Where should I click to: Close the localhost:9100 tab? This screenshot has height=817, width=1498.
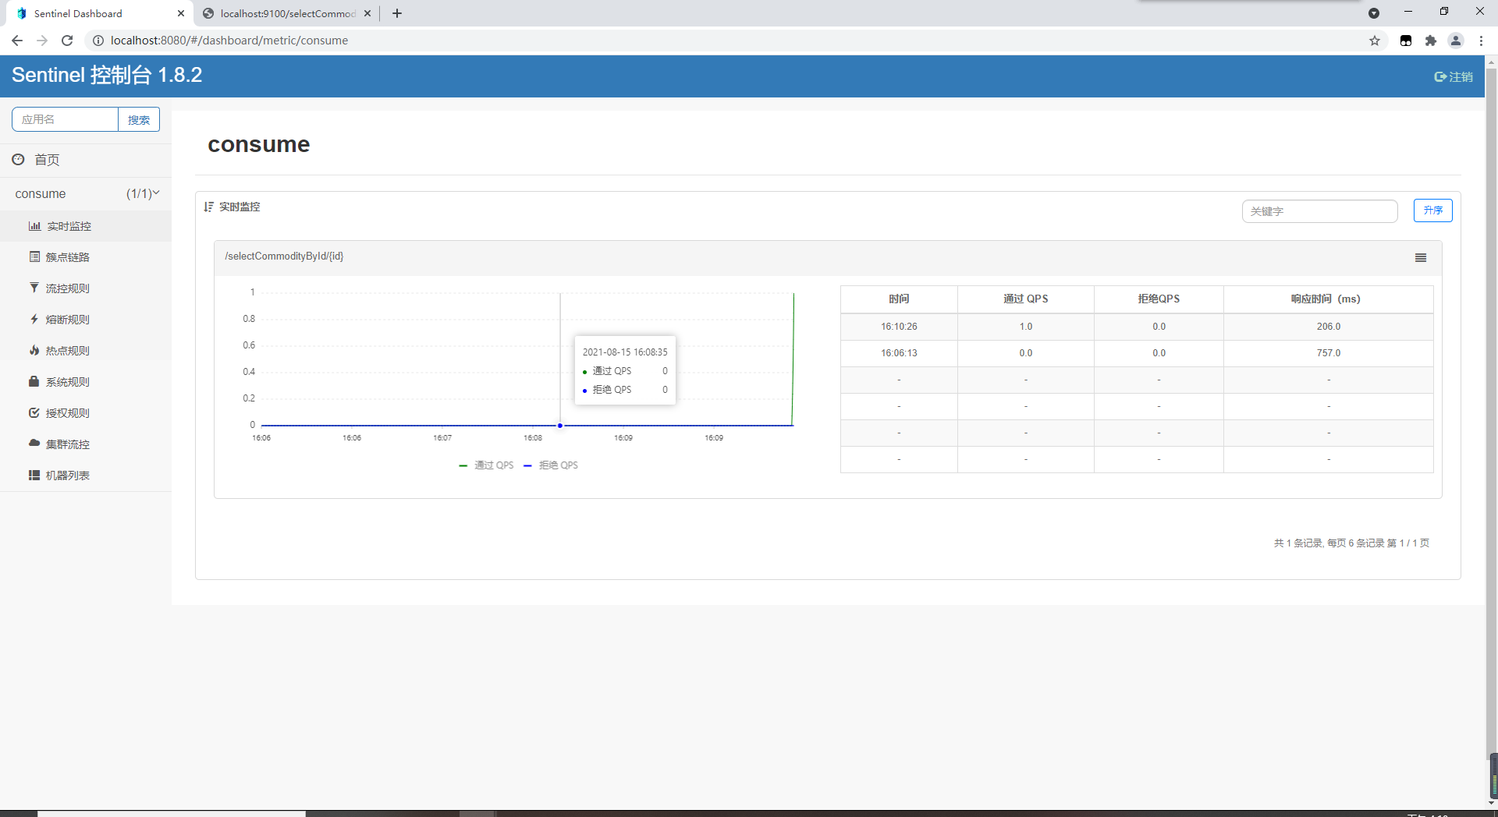click(367, 13)
